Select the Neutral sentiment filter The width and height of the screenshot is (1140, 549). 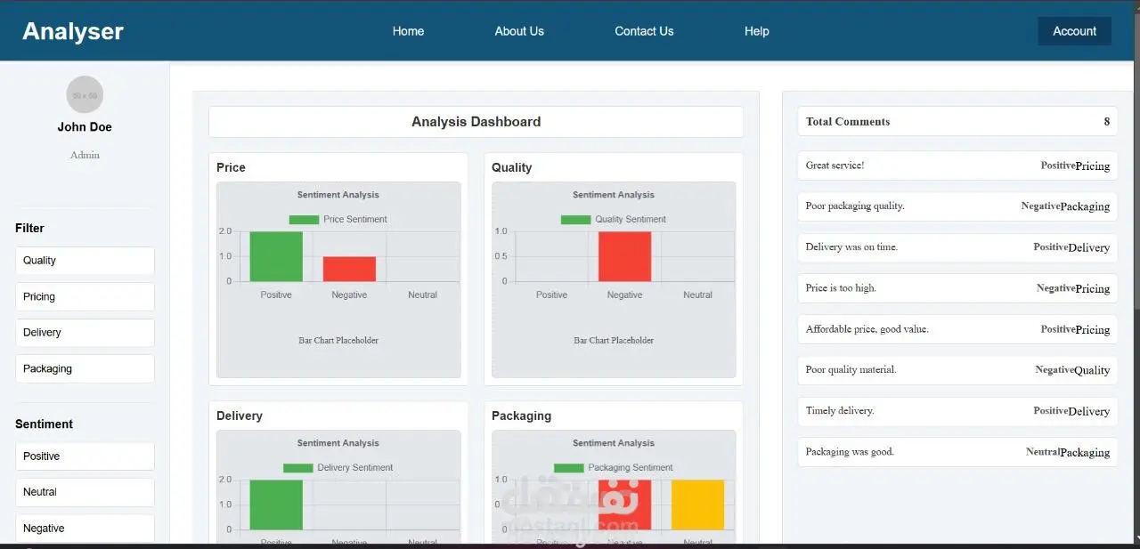[85, 492]
